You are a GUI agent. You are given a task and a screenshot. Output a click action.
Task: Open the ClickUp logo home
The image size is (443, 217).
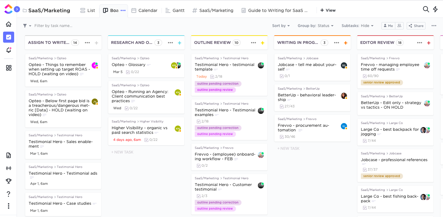8,9
